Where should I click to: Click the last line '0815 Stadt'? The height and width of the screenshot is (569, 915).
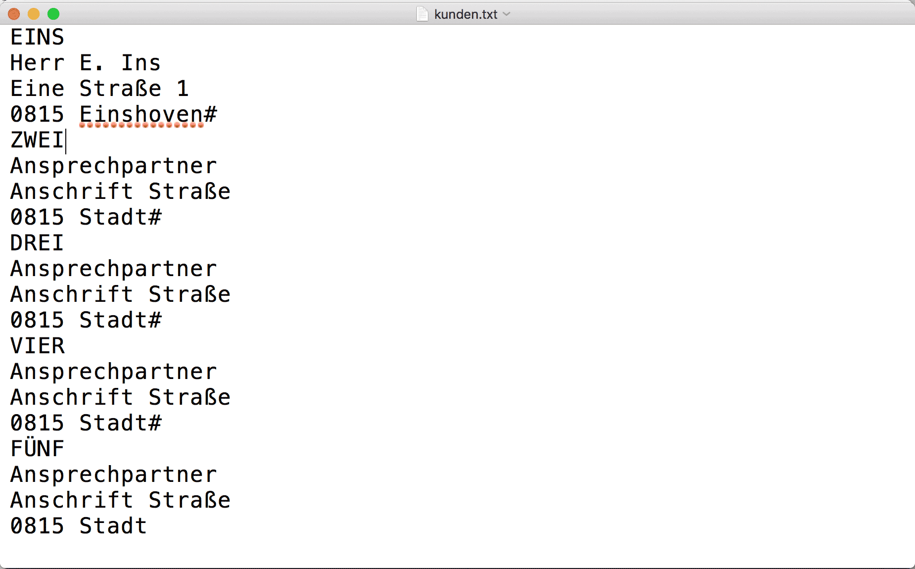pos(79,526)
